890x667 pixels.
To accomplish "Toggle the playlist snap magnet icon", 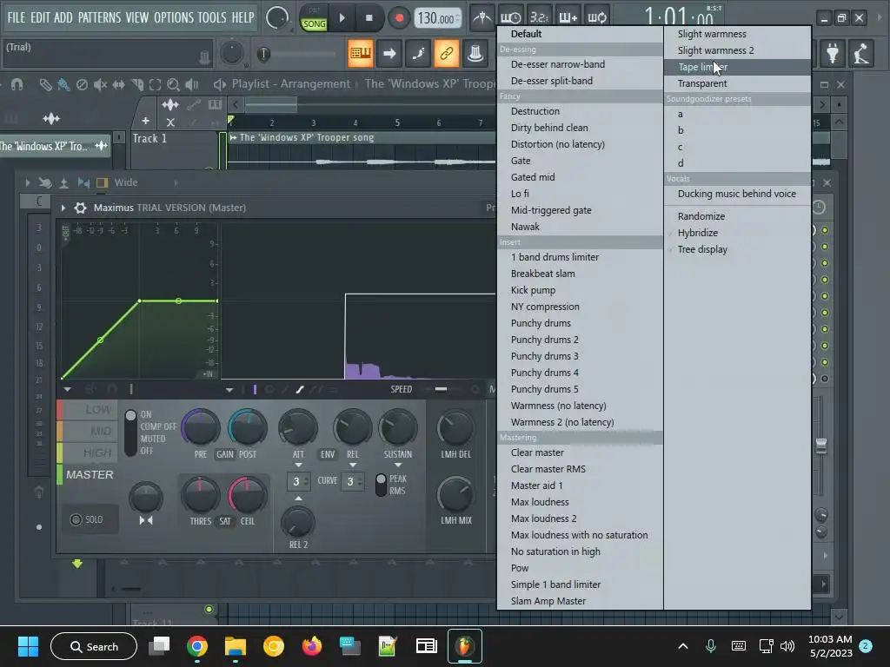I will (x=17, y=84).
